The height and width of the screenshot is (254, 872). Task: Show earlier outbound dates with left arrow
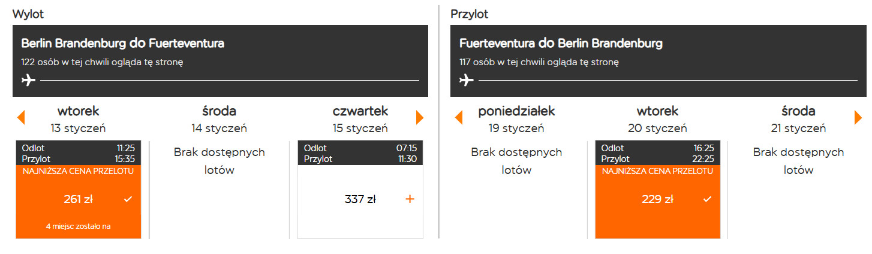[x=21, y=118]
